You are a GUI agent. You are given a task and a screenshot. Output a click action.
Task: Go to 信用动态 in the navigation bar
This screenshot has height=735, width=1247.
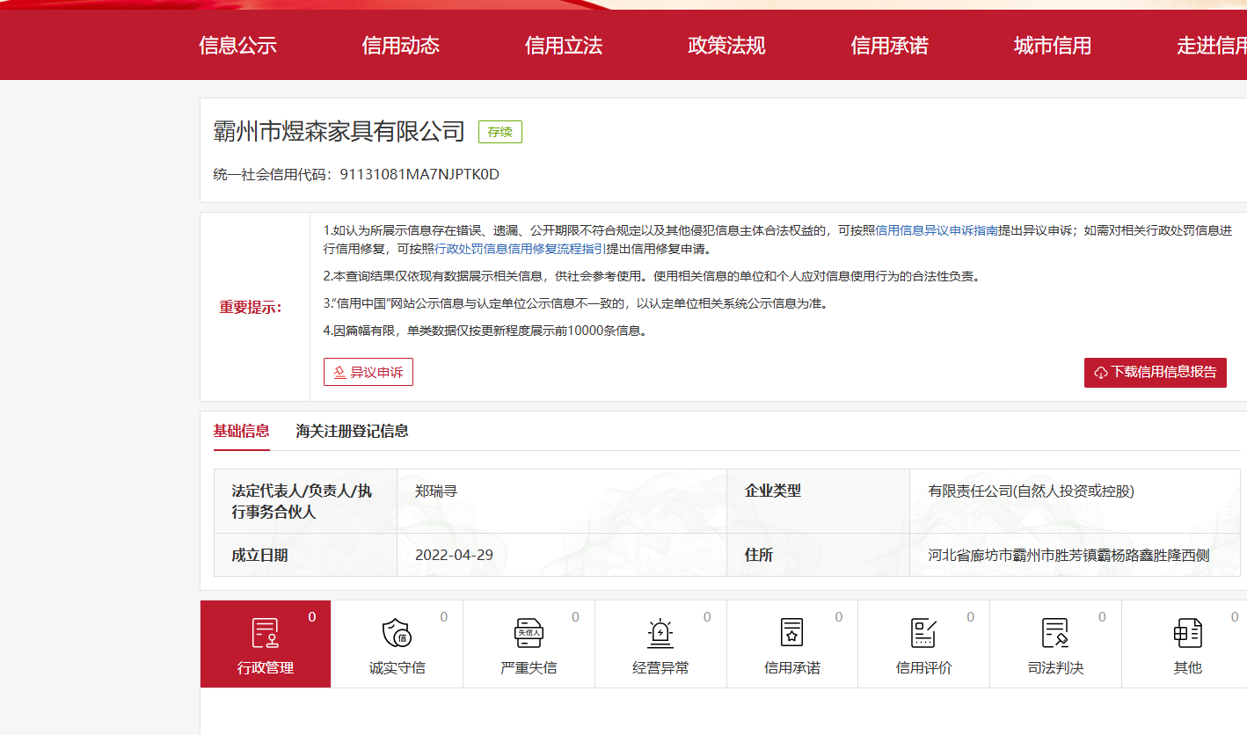coord(401,46)
